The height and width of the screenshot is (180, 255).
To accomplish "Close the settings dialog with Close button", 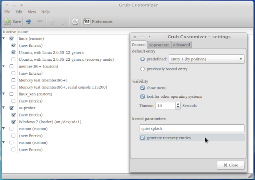I will (231, 165).
